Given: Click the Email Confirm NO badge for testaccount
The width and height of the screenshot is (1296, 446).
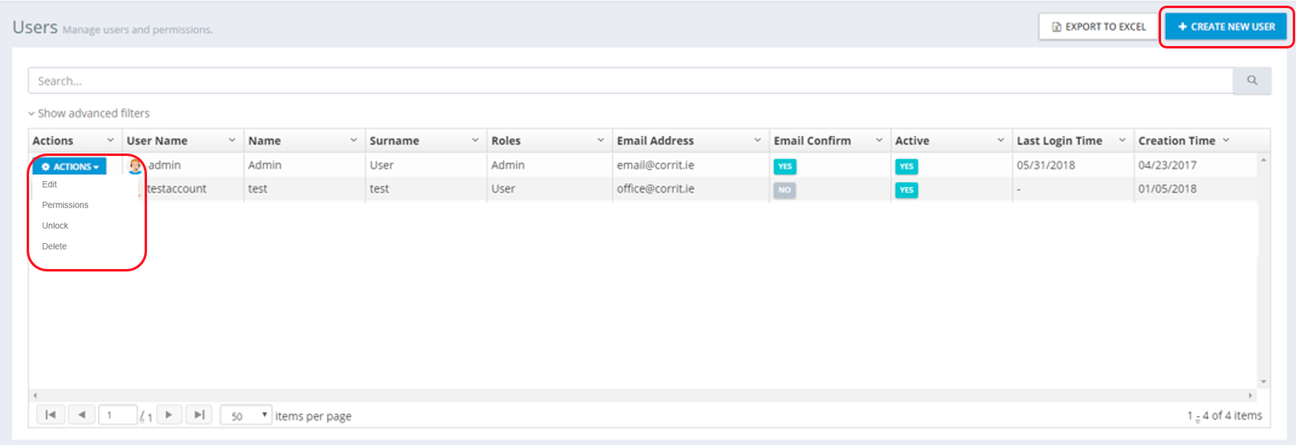Looking at the screenshot, I should pyautogui.click(x=785, y=190).
